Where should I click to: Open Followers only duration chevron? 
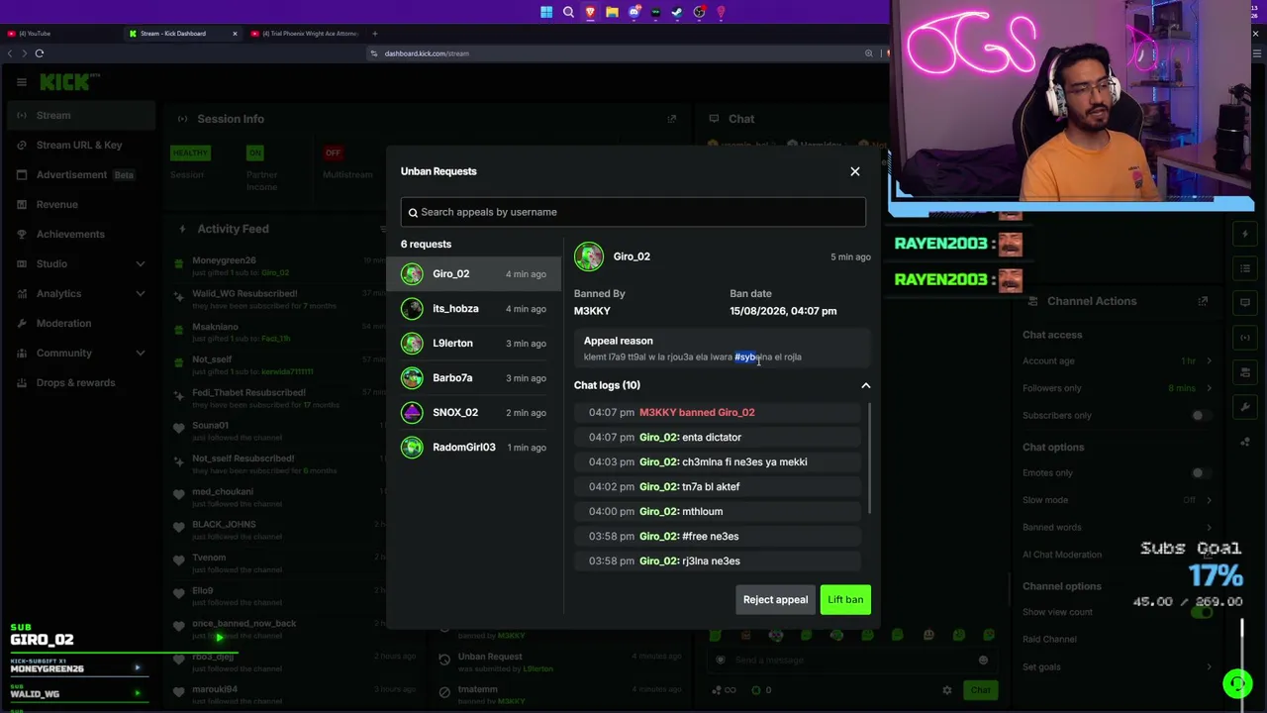click(1209, 388)
